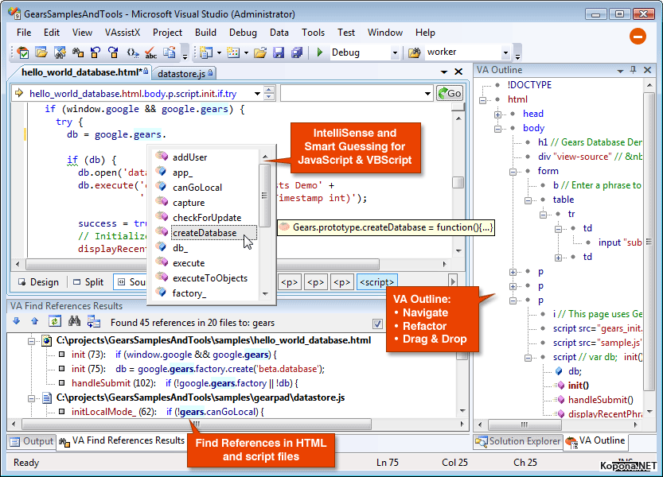The width and height of the screenshot is (663, 477).
Task: Switch to the Solution Explorer tab
Action: point(518,441)
